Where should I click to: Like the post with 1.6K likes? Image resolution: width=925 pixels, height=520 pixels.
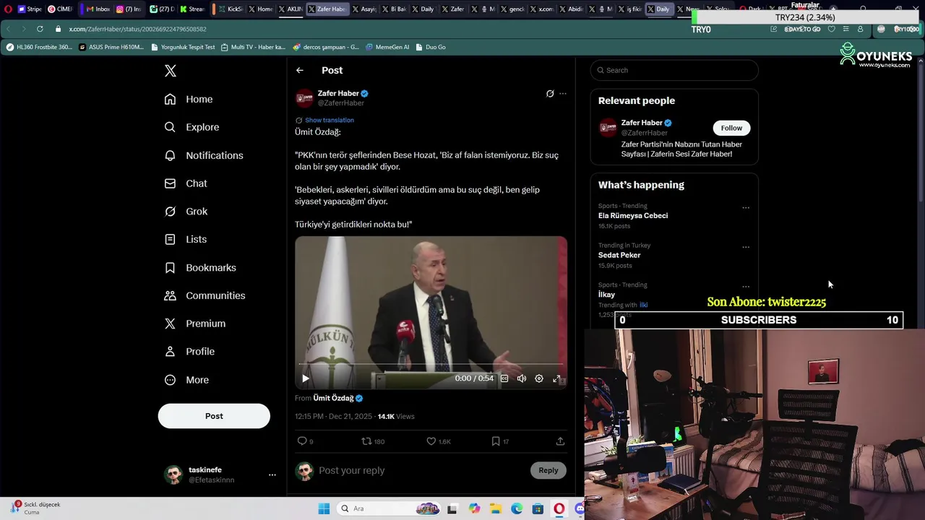tap(439, 441)
